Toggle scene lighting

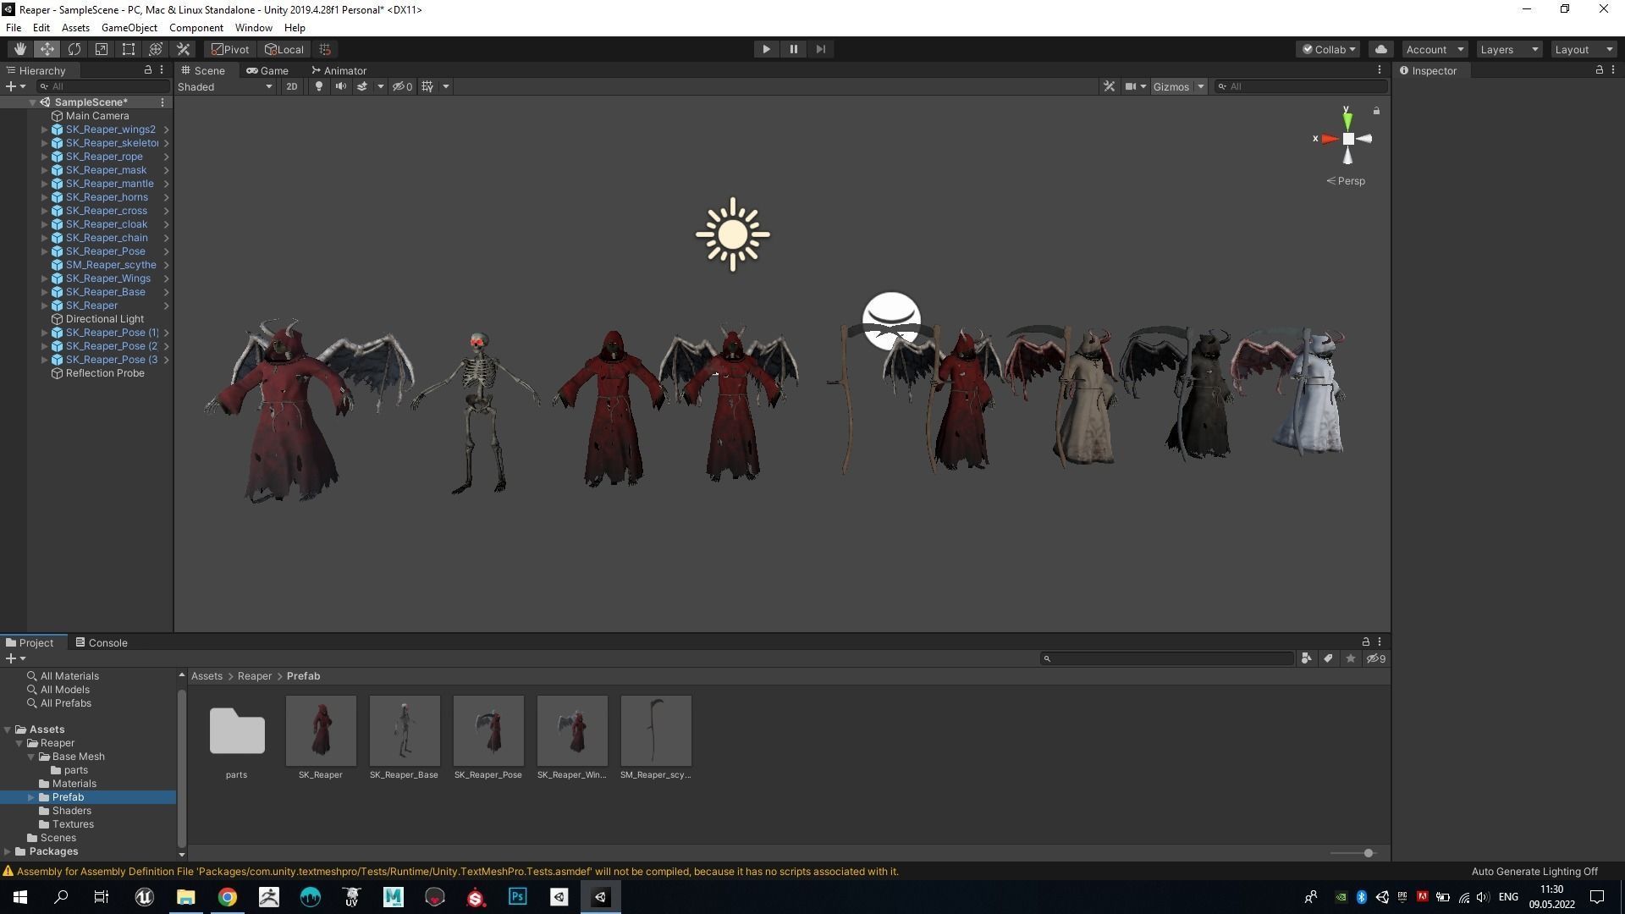coord(319,86)
